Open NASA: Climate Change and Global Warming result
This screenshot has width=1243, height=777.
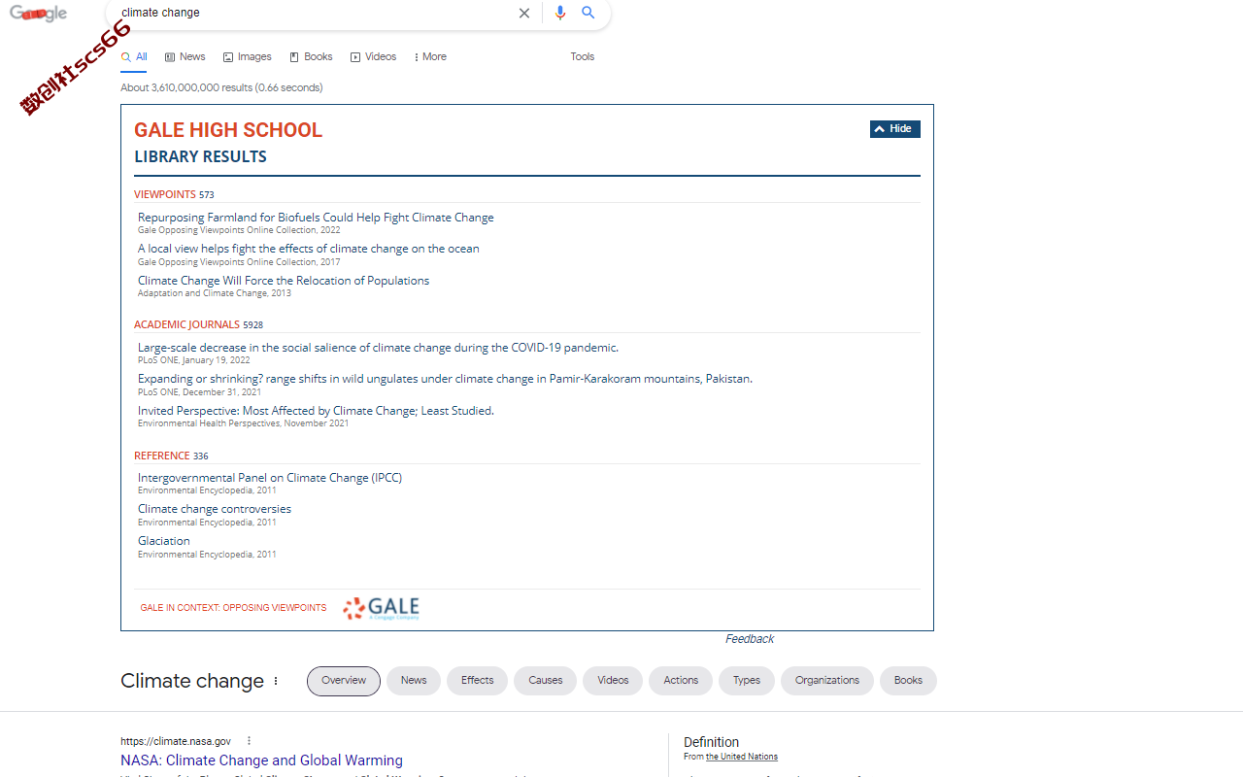click(261, 760)
